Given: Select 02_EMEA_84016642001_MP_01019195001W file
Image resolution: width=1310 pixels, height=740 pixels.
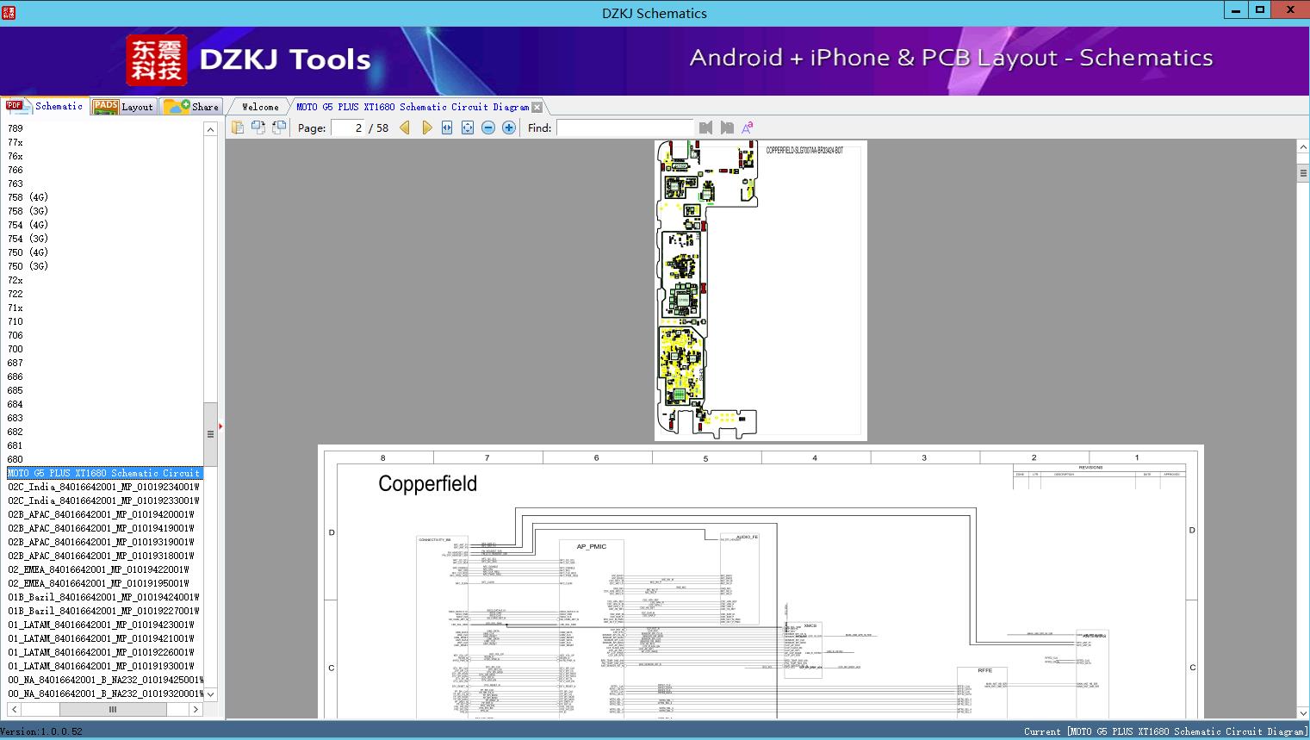Looking at the screenshot, I should (99, 583).
